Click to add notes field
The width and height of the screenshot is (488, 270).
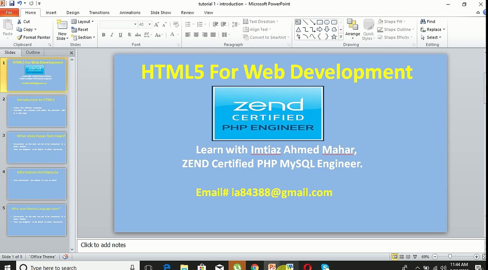pos(280,245)
